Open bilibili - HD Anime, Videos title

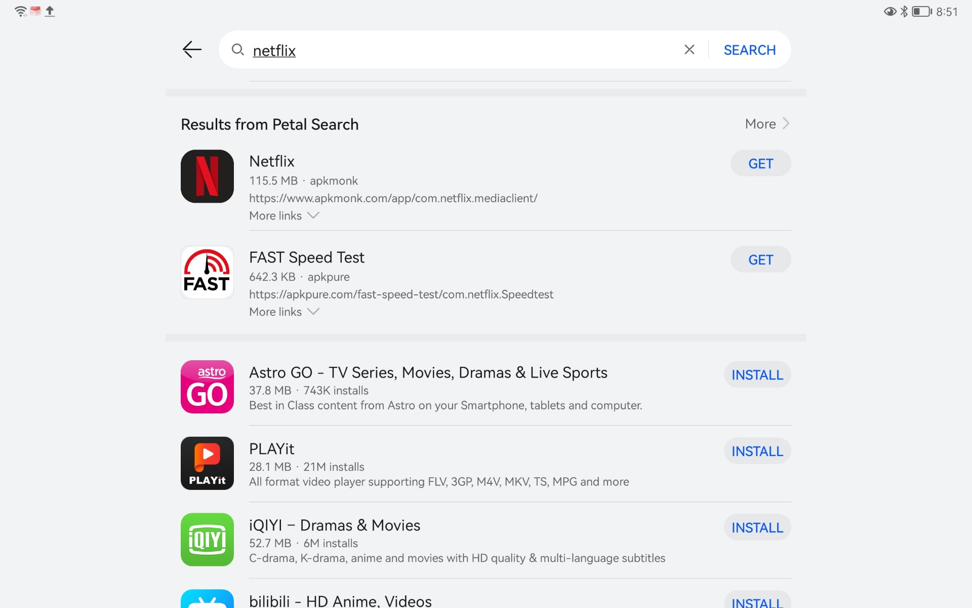tap(340, 601)
